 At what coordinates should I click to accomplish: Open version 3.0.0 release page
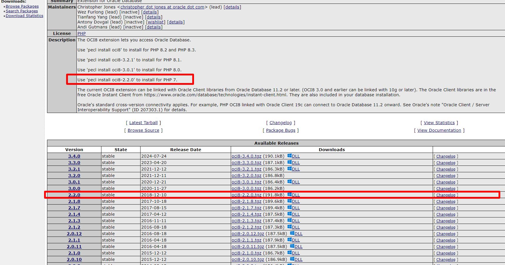[74, 188]
